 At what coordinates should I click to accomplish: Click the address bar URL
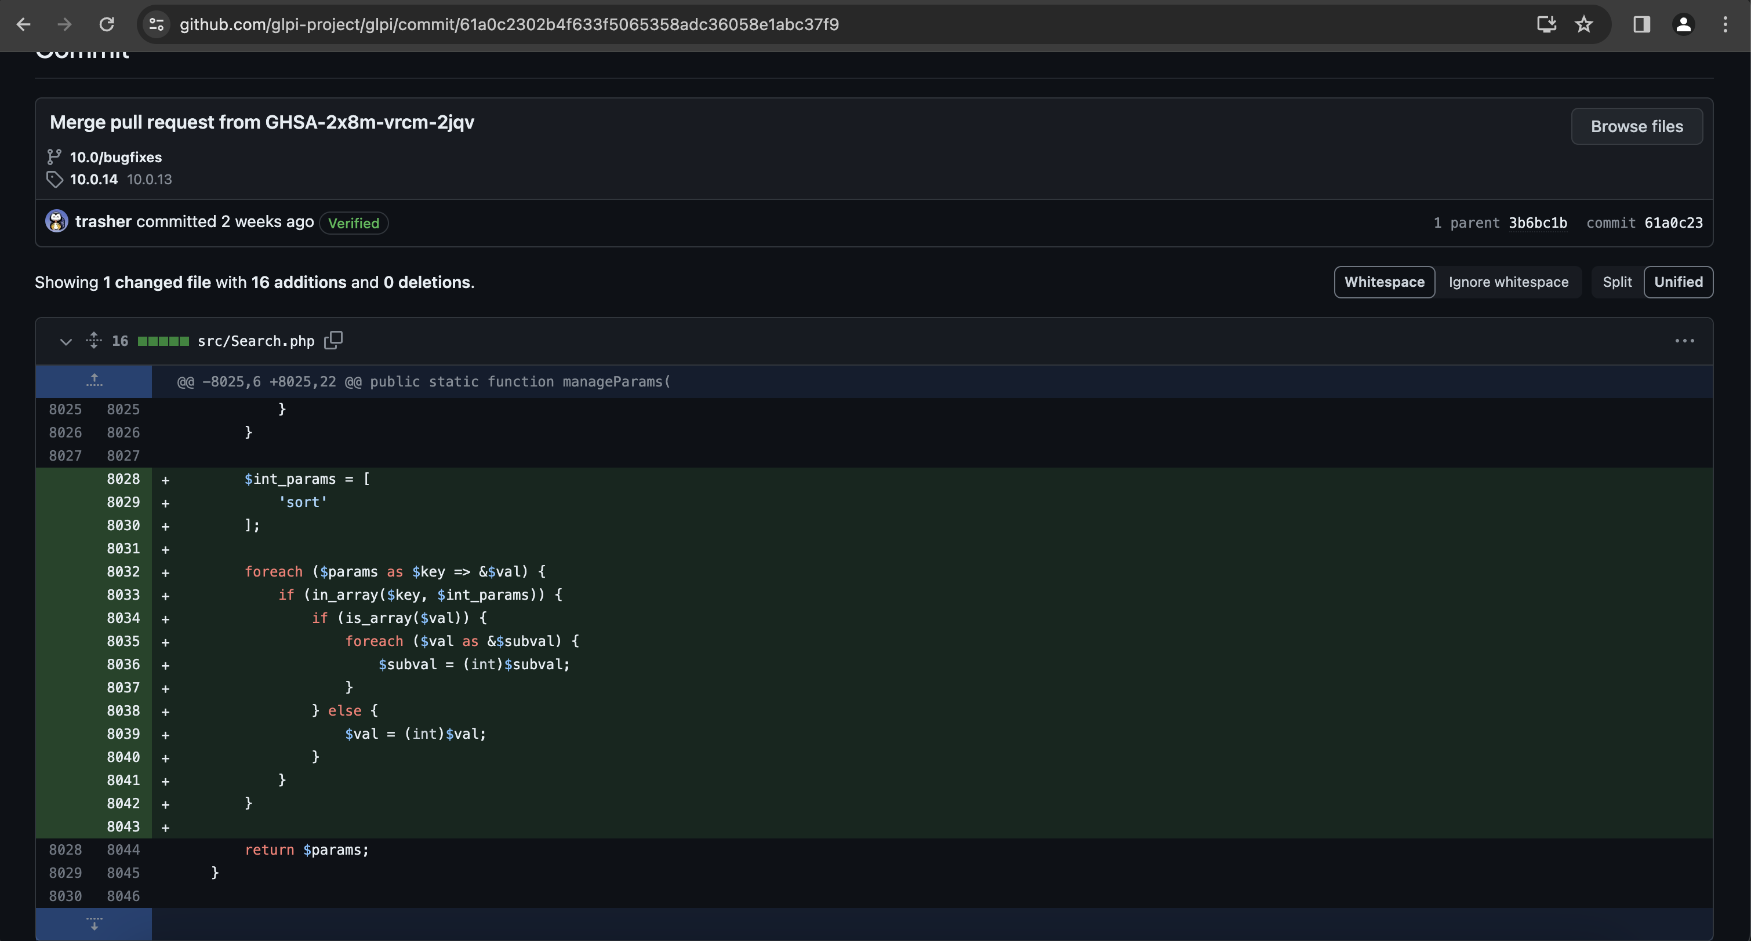508,24
